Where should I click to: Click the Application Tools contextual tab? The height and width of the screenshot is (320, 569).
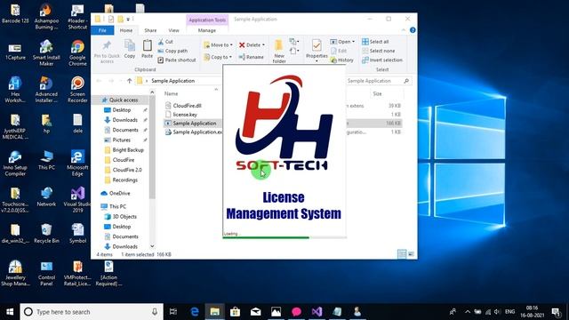(x=207, y=20)
